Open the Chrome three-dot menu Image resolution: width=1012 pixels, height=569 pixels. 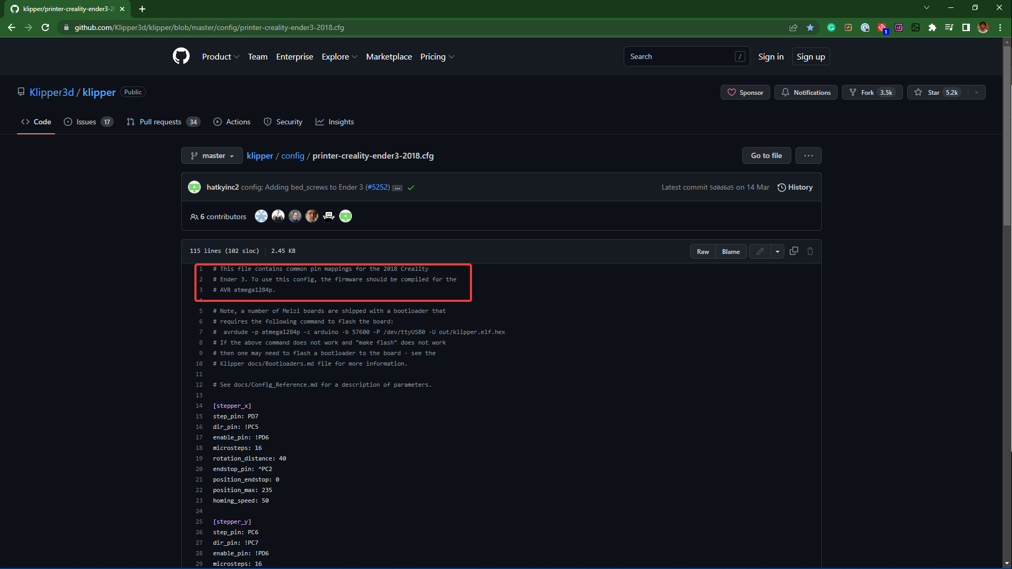click(x=1000, y=27)
